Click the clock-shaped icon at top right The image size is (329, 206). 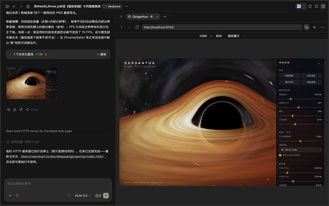tap(310, 7)
